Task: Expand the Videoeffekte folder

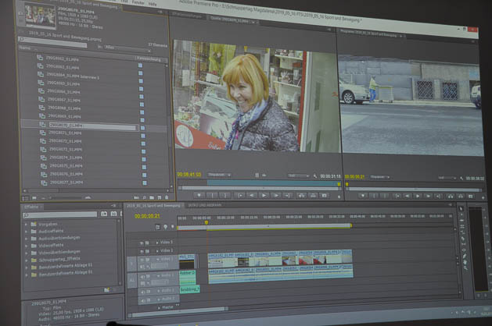Action: [x=26, y=246]
